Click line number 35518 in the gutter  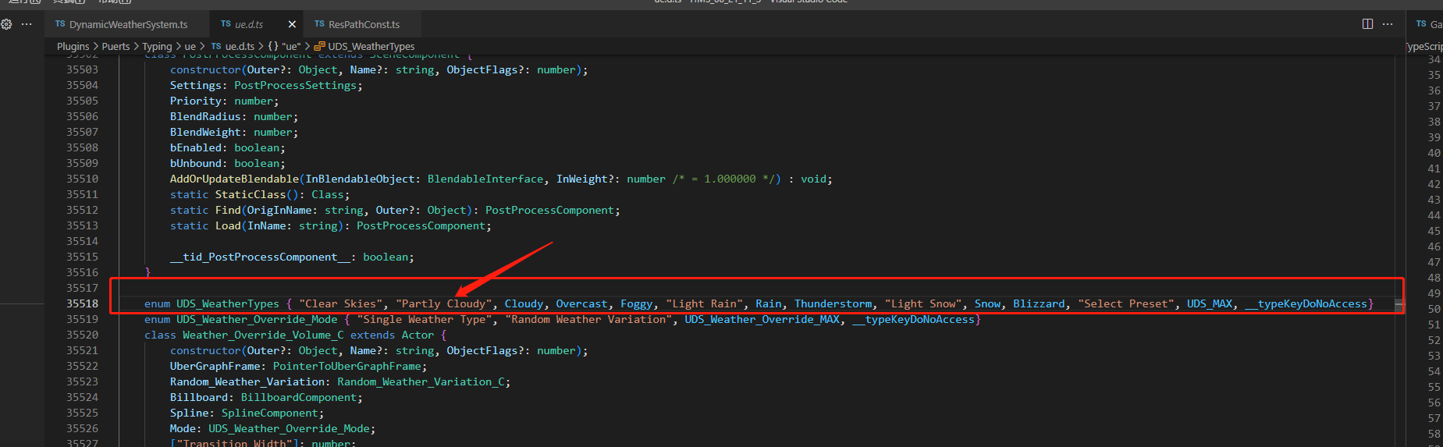pos(82,303)
